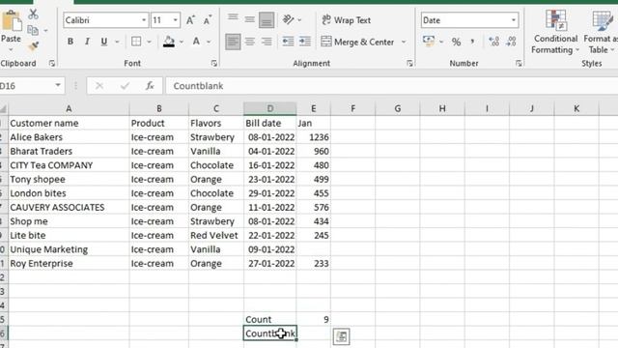Image resolution: width=618 pixels, height=348 pixels.
Task: Open Paste options dropdown arrow
Action: pyautogui.click(x=11, y=49)
